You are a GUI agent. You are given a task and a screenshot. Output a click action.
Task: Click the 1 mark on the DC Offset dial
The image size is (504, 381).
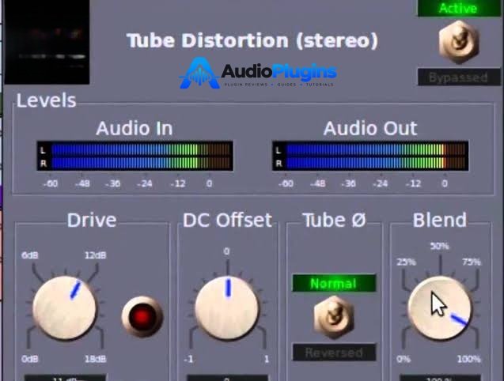tap(267, 359)
